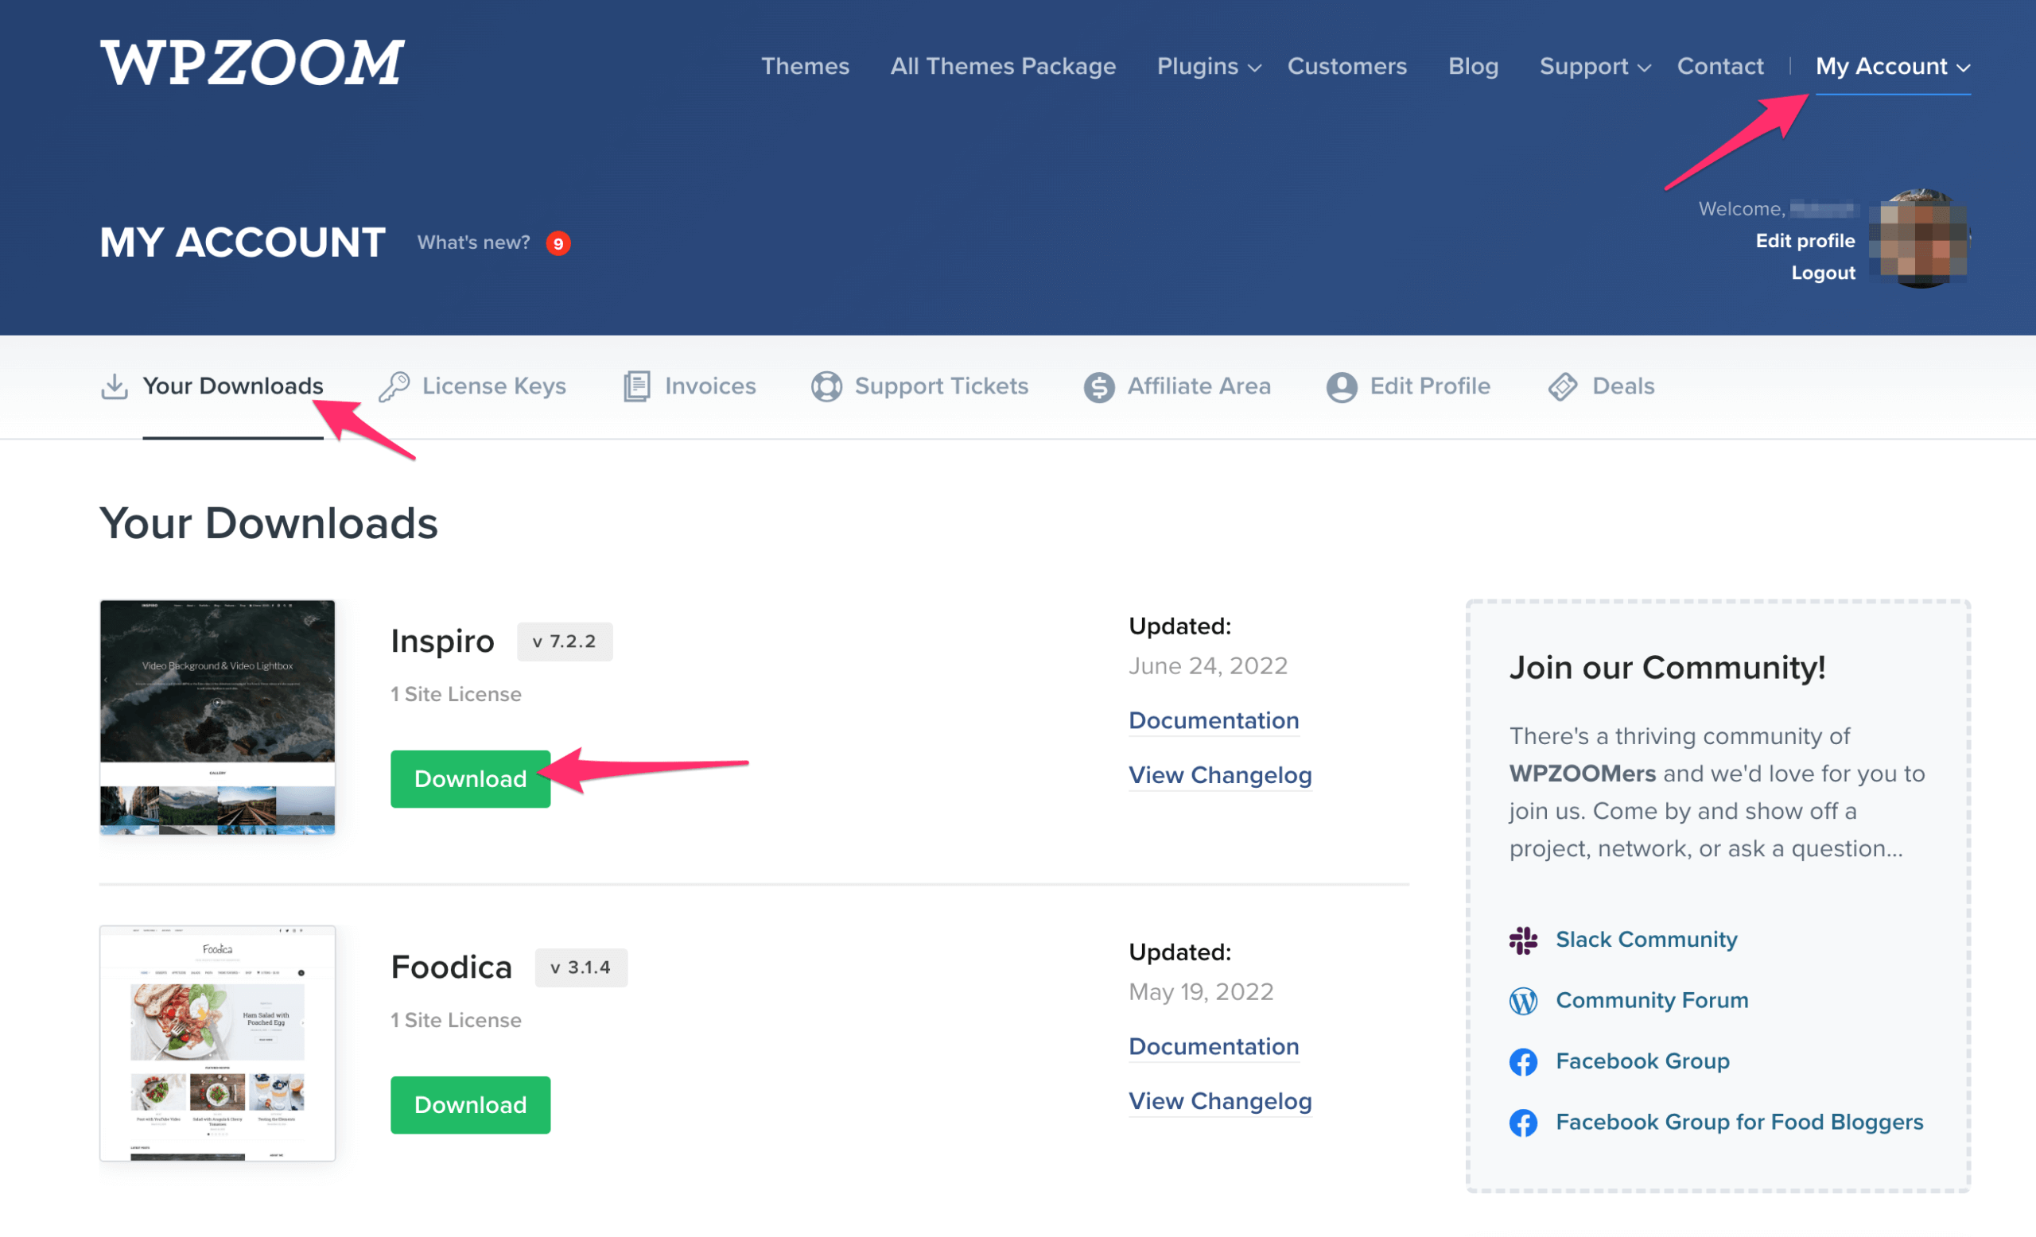Image resolution: width=2036 pixels, height=1237 pixels.
Task: View Changelog for the Inspiro theme
Action: tap(1220, 775)
